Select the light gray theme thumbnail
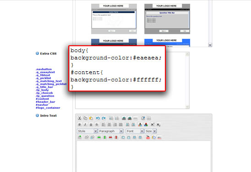The height and width of the screenshot is (172, 251). coord(114,19)
